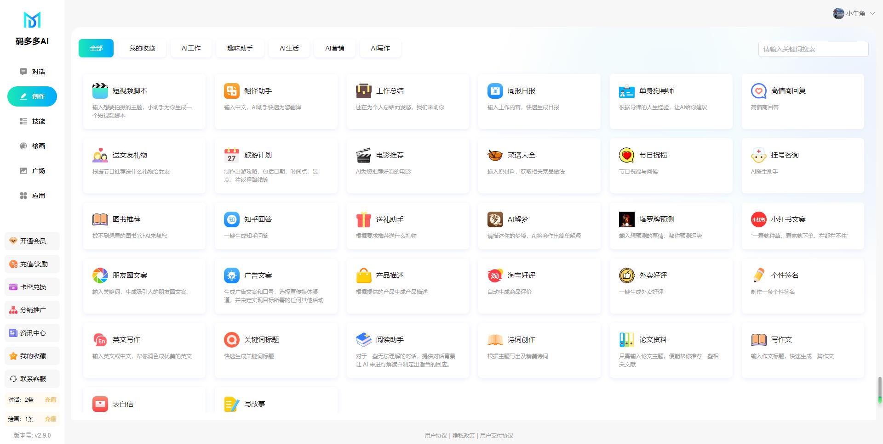Click the 关键词标题 red ring icon
The height and width of the screenshot is (444, 883).
point(231,340)
